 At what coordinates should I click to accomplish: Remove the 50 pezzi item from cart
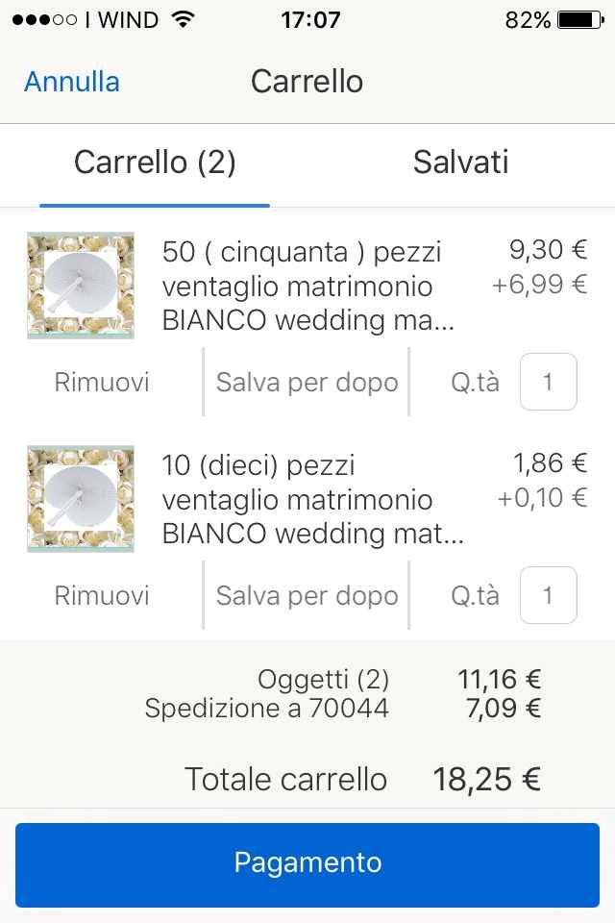(x=102, y=383)
